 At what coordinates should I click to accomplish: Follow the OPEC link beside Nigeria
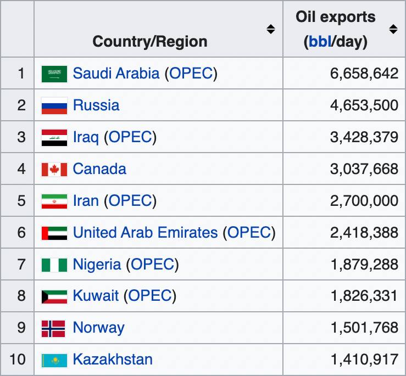(153, 264)
